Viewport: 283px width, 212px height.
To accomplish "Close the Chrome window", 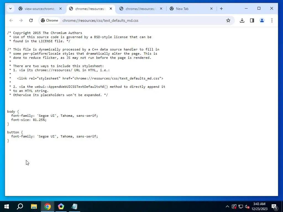I will coord(271,9).
